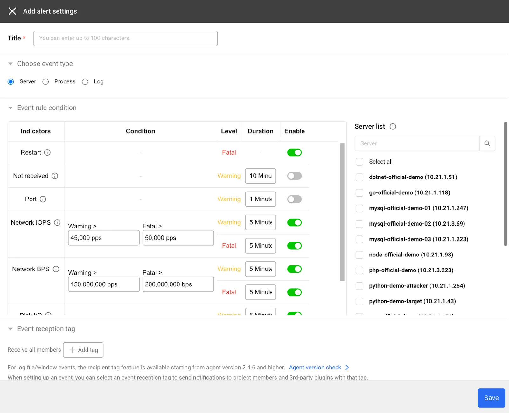The image size is (509, 413).
Task: Toggle Network BPS Fatal enable switch
Action: click(294, 292)
